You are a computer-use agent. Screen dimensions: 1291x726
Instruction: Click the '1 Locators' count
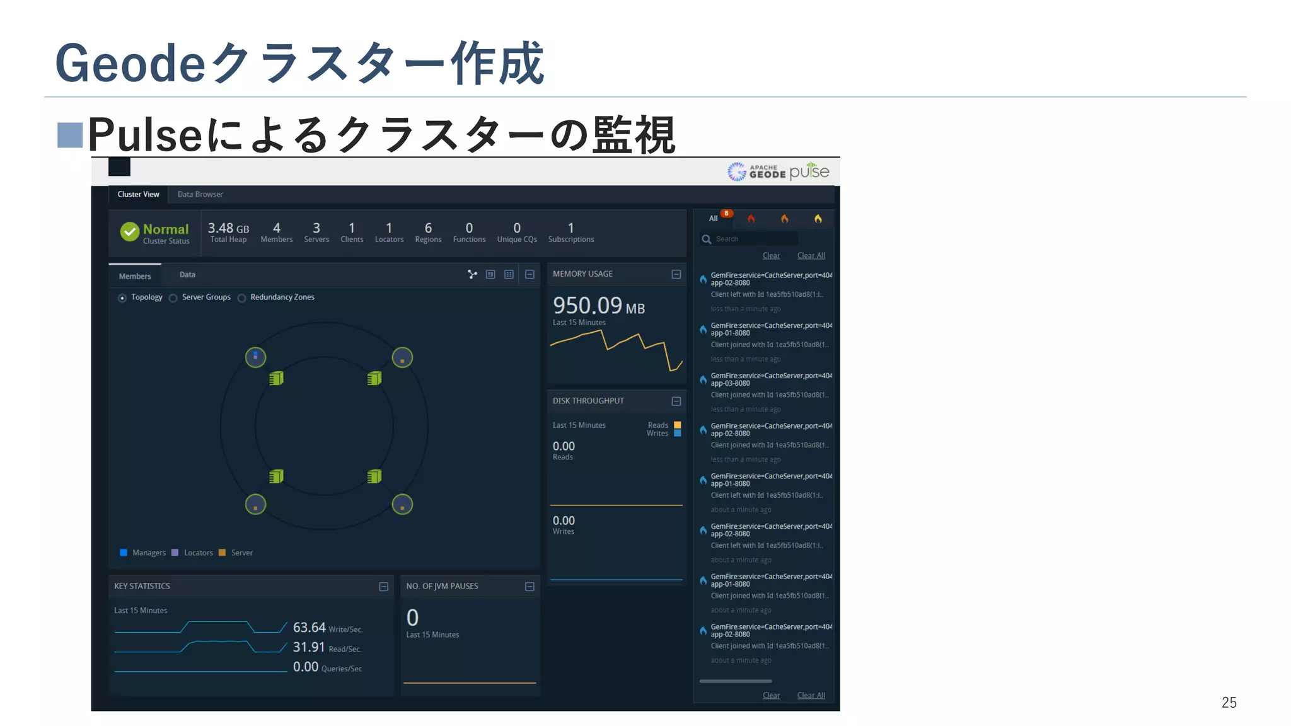click(x=389, y=233)
